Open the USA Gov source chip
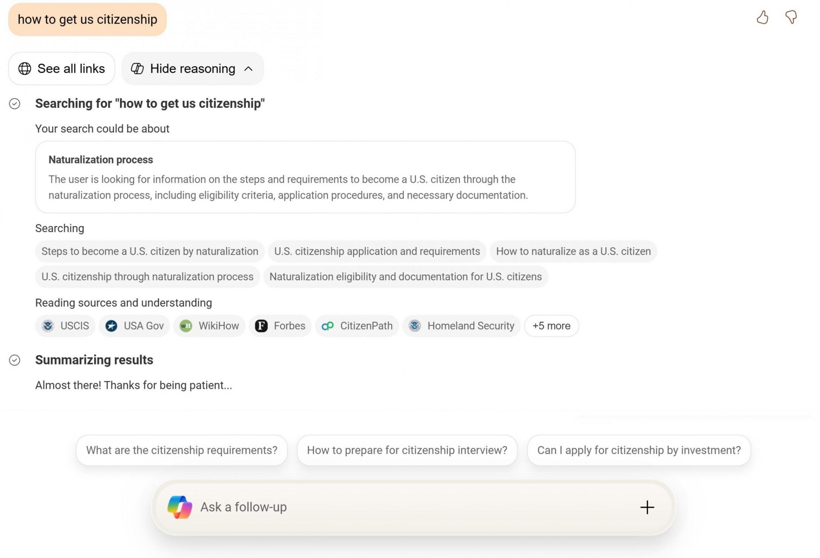Image resolution: width=820 pixels, height=558 pixels. [134, 326]
